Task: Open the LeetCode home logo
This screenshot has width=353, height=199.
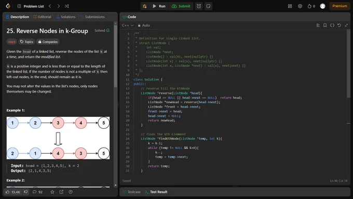Action: point(8,6)
